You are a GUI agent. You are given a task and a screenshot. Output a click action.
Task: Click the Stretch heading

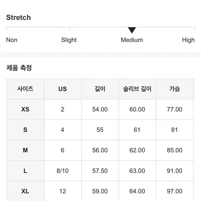(18, 17)
